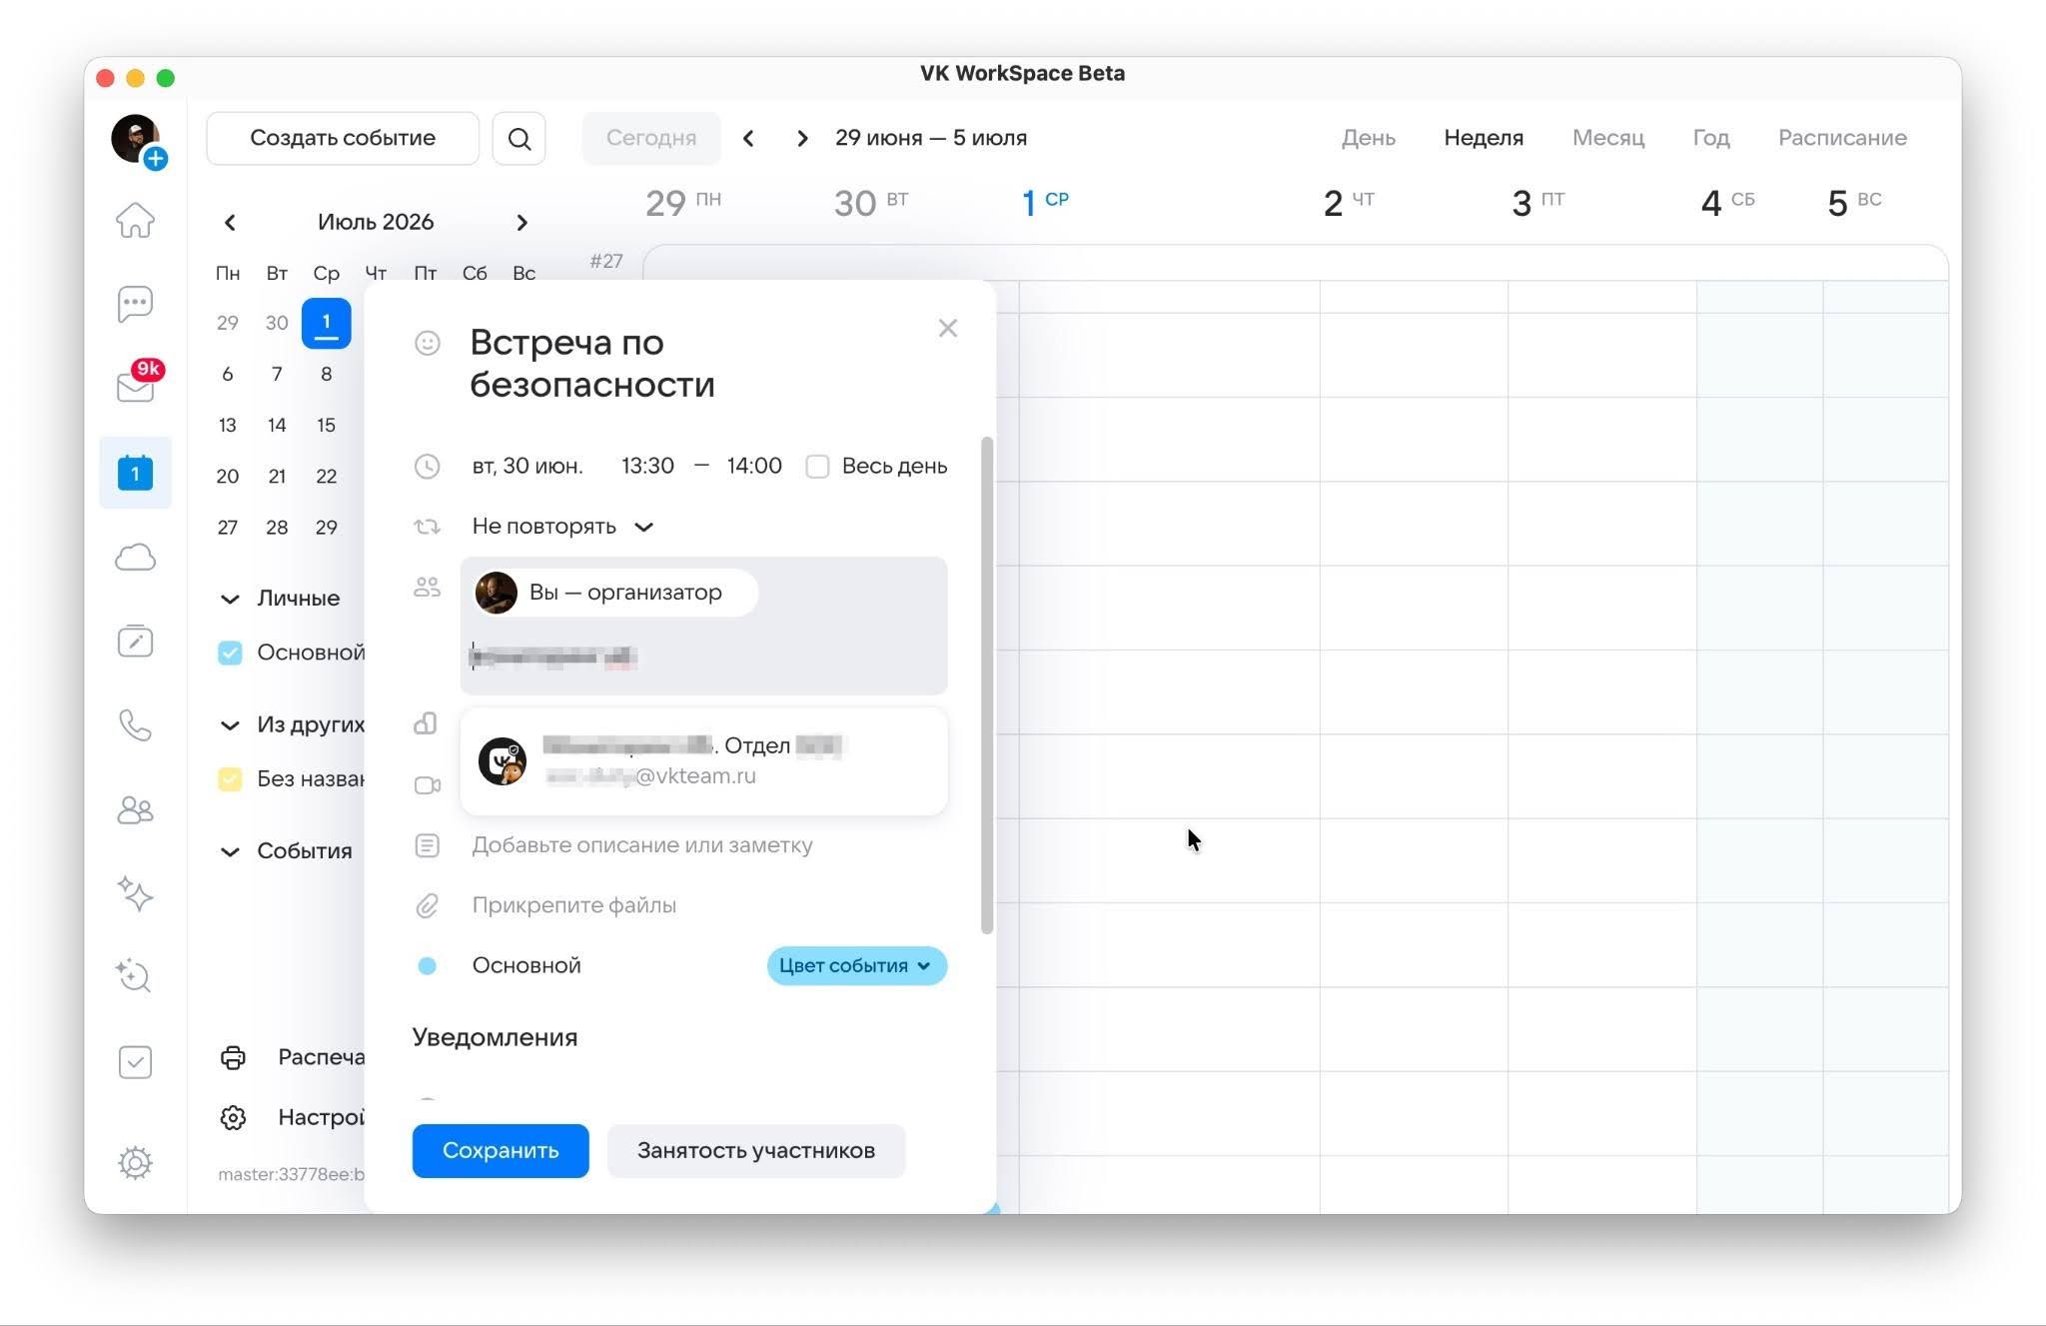Go to next week arrow
This screenshot has width=2046, height=1326.
pos(802,138)
